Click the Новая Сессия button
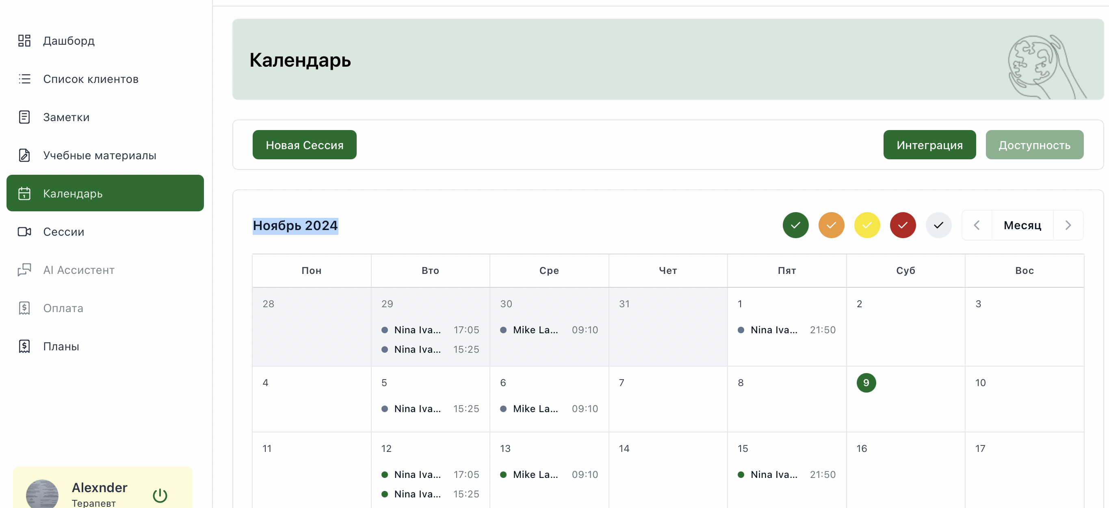The image size is (1109, 508). point(304,145)
